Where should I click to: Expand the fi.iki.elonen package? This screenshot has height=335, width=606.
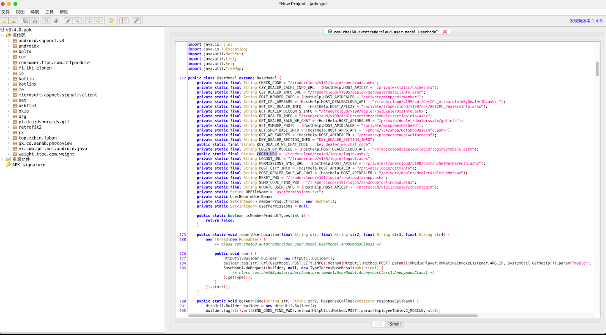(8, 68)
